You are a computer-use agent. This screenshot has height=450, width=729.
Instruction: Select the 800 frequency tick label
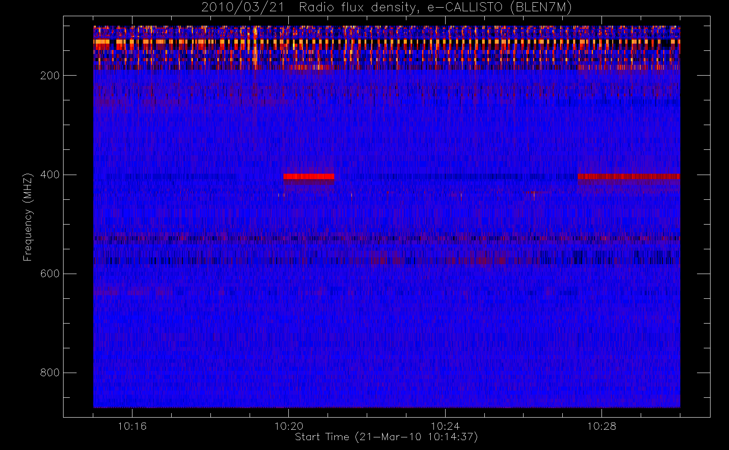50,373
